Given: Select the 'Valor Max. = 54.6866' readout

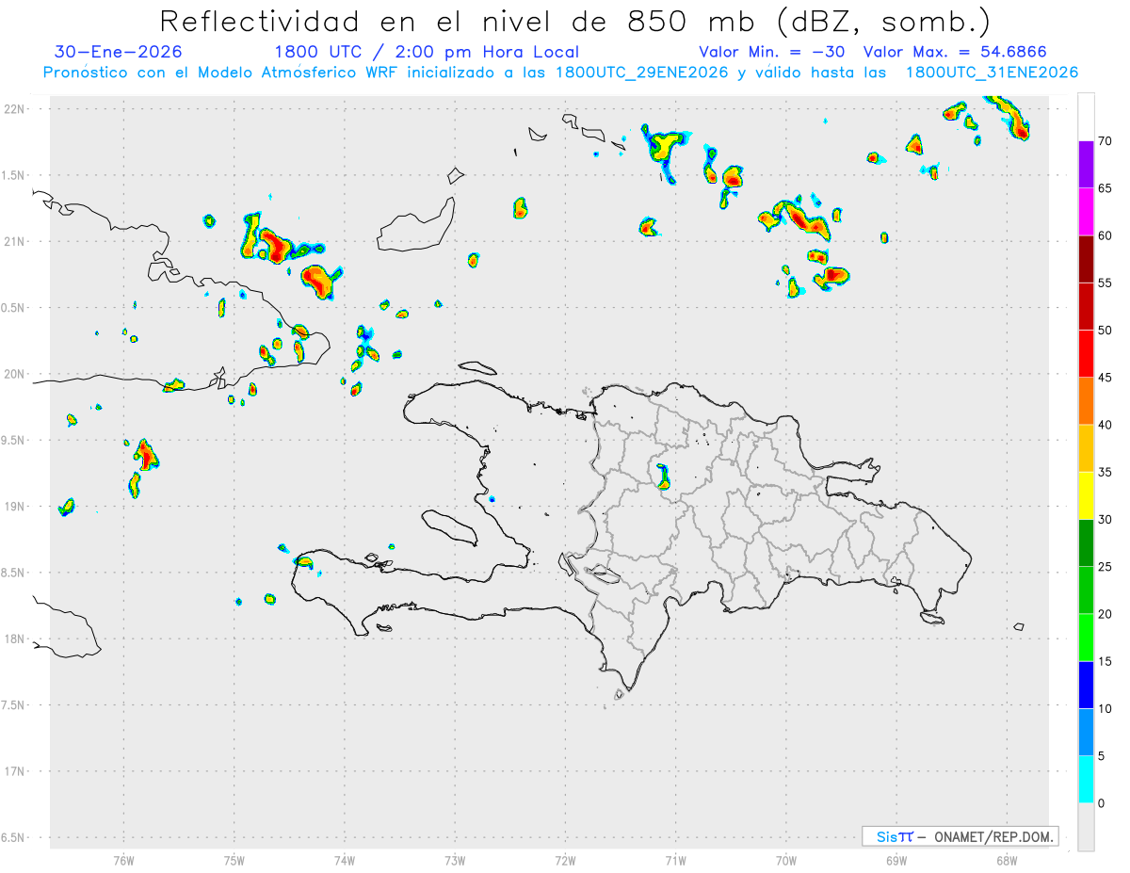Looking at the screenshot, I should click(954, 52).
